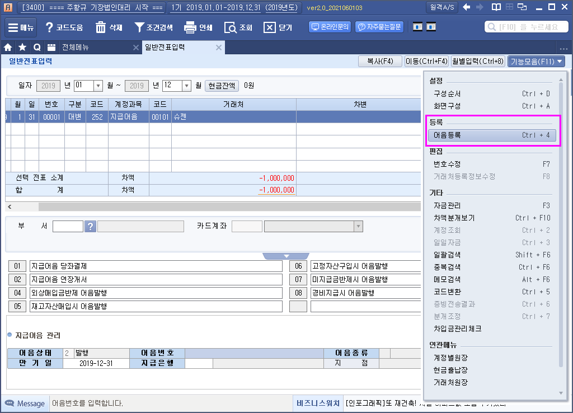The width and height of the screenshot is (573, 413).
Task: Close the 전체메뉴 tab
Action: [x=135, y=48]
